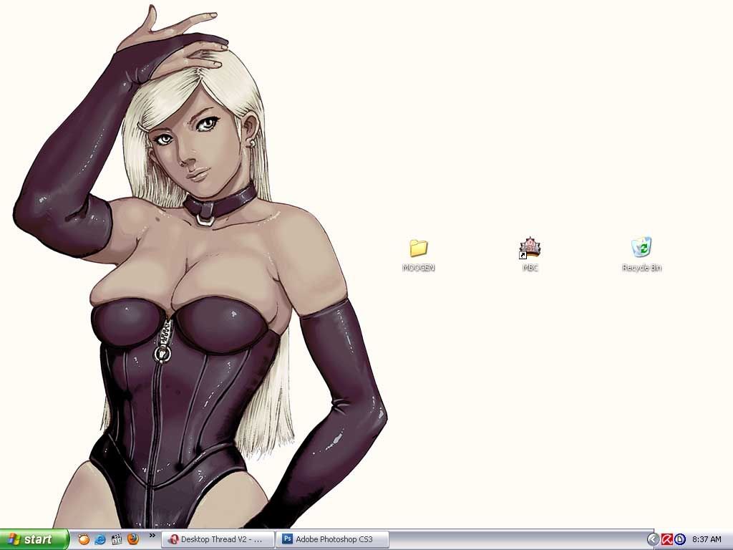The width and height of the screenshot is (733, 550).
Task: Select the Recycle Bin icon
Action: 641,248
